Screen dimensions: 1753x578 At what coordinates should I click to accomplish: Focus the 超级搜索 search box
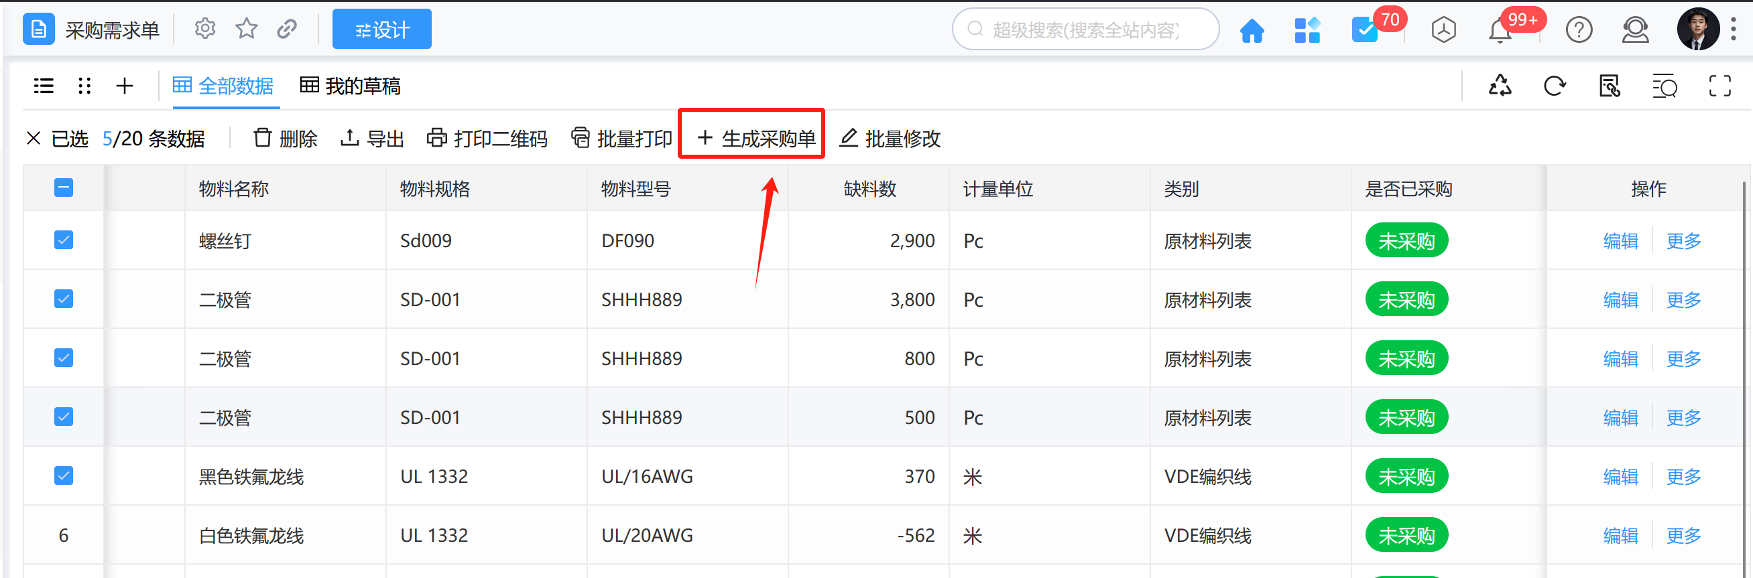(1085, 30)
